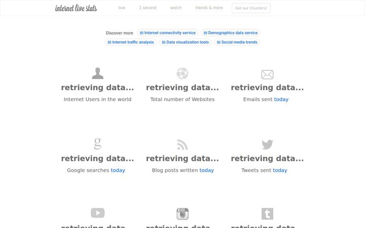
Task: Open trends & more menu
Action: (209, 8)
